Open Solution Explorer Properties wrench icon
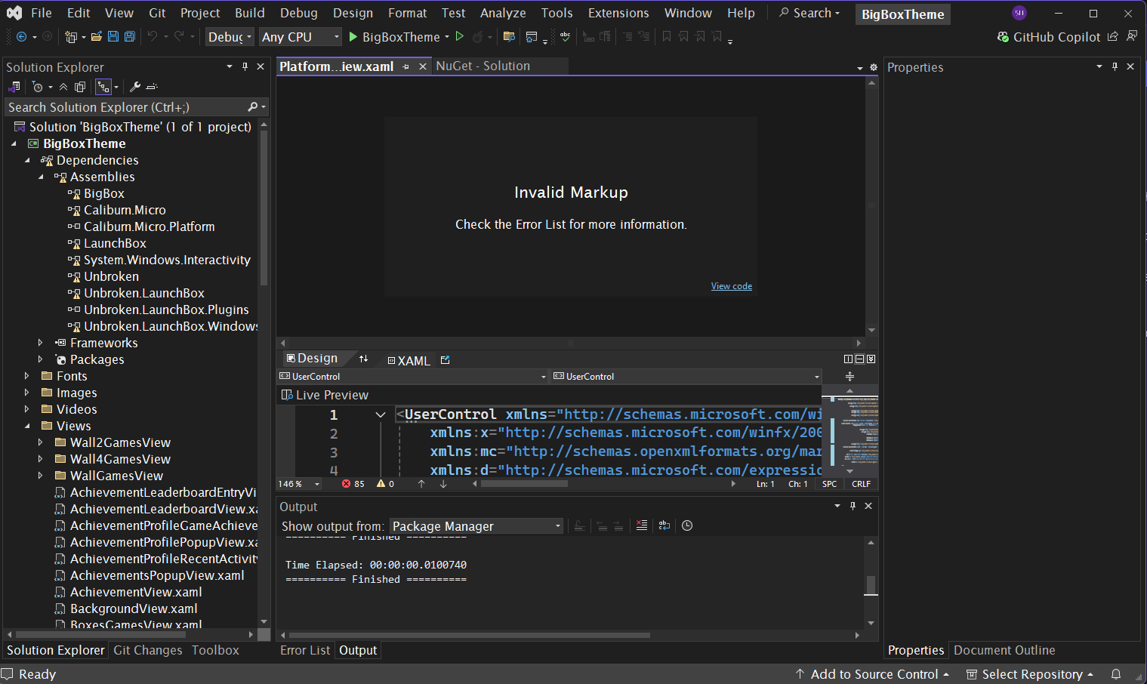Viewport: 1147px width, 684px height. pyautogui.click(x=135, y=87)
